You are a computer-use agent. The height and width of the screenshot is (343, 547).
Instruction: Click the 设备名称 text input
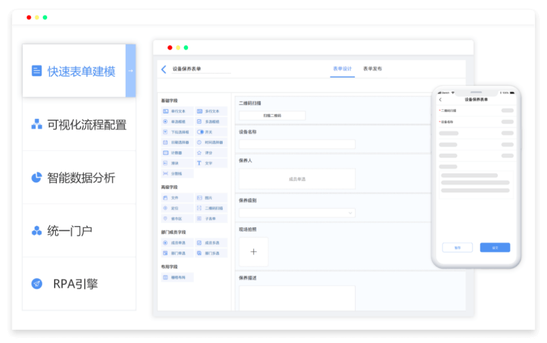(297, 144)
